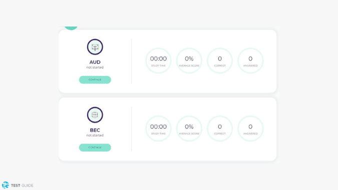Click Continue under BEC section
This screenshot has height=190, width=338.
[95, 147]
